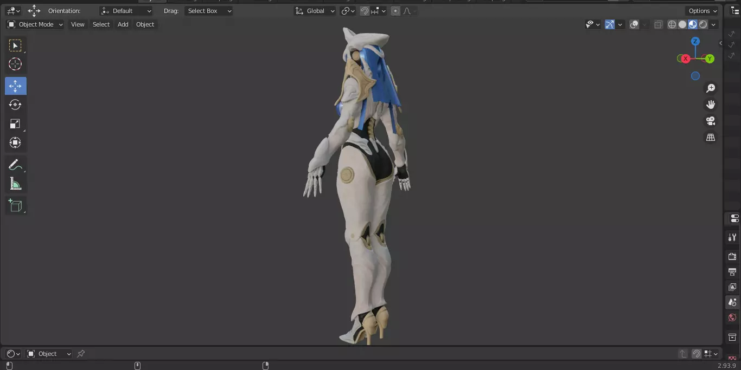The height and width of the screenshot is (370, 741).
Task: Open the bottom Object display mode dropdown
Action: [49, 354]
